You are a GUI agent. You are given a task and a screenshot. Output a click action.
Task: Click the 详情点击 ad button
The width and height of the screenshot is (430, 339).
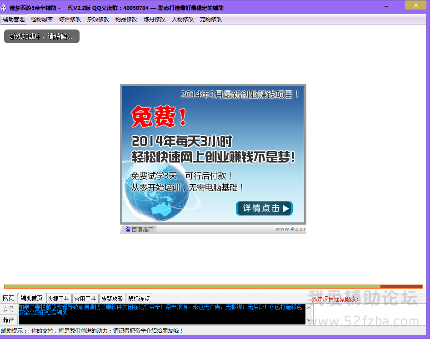coord(265,208)
